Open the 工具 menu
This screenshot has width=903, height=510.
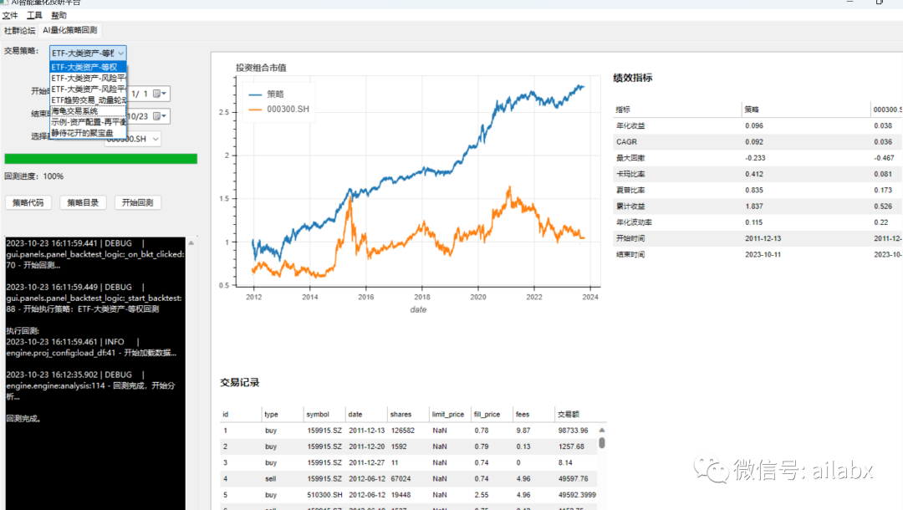pos(34,15)
